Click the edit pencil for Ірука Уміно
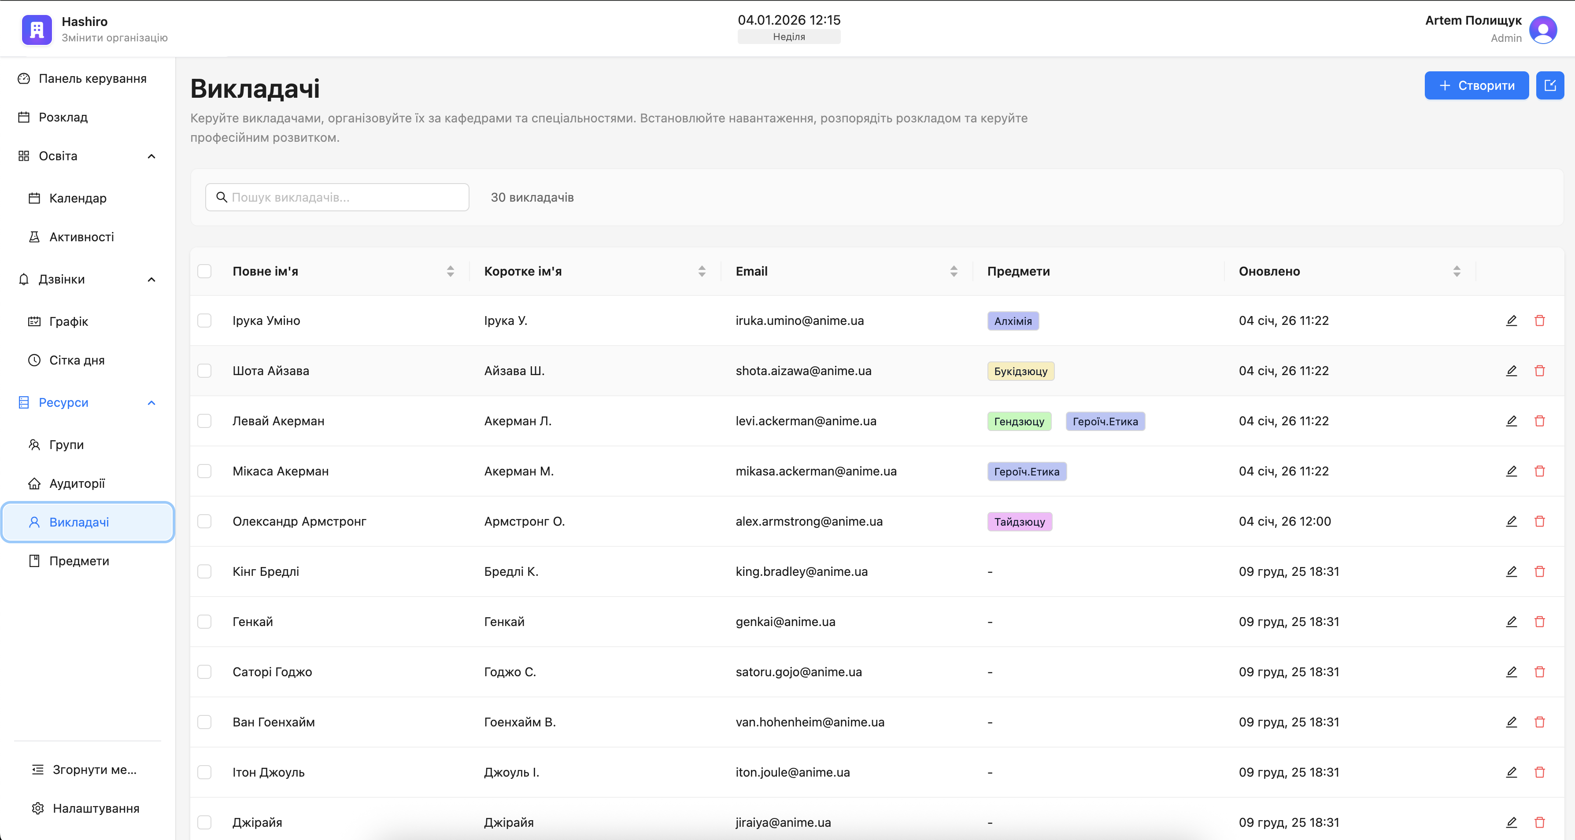The width and height of the screenshot is (1575, 840). [x=1511, y=321]
